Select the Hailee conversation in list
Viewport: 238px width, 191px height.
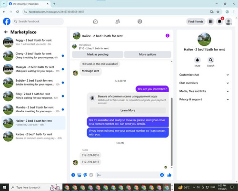tap(33, 123)
